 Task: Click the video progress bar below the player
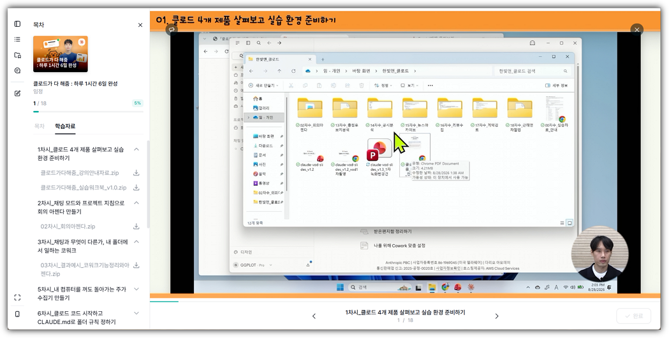[x=405, y=301]
